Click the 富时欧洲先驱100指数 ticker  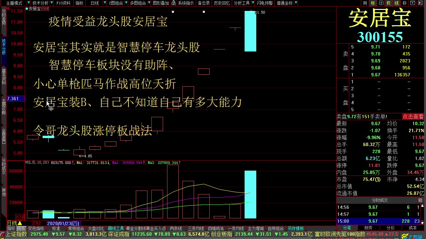tap(340, 234)
